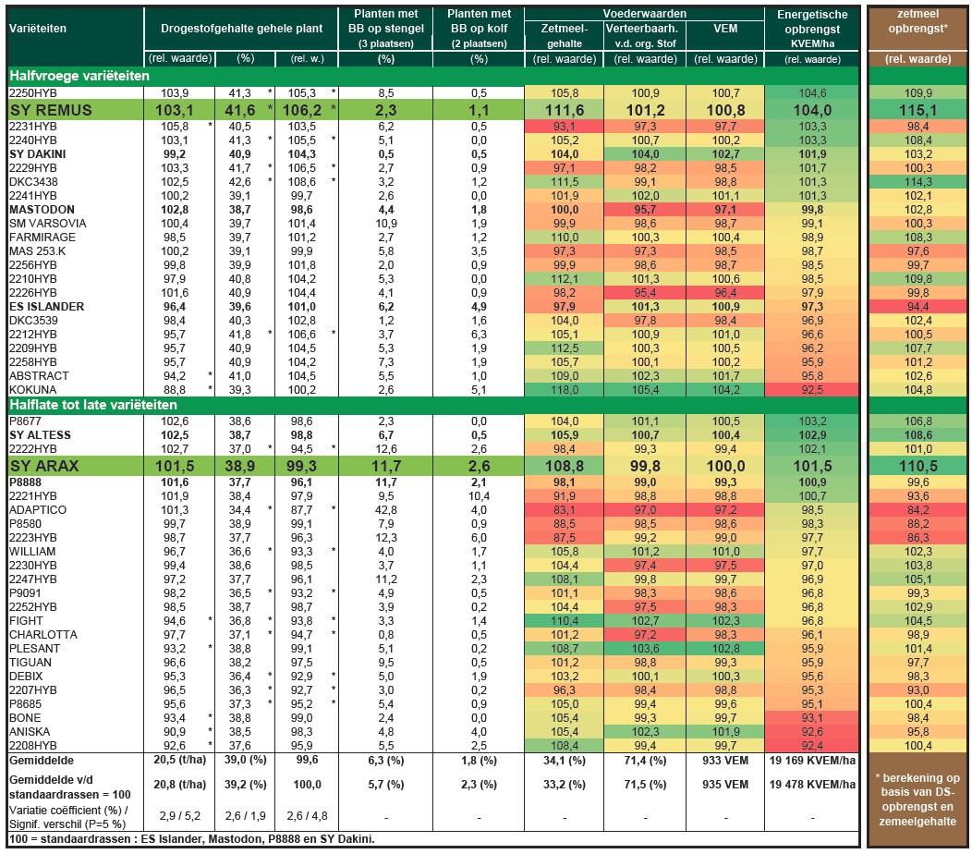Click SY ARAX zetmeel opbrengst value 110,5

[x=918, y=467]
